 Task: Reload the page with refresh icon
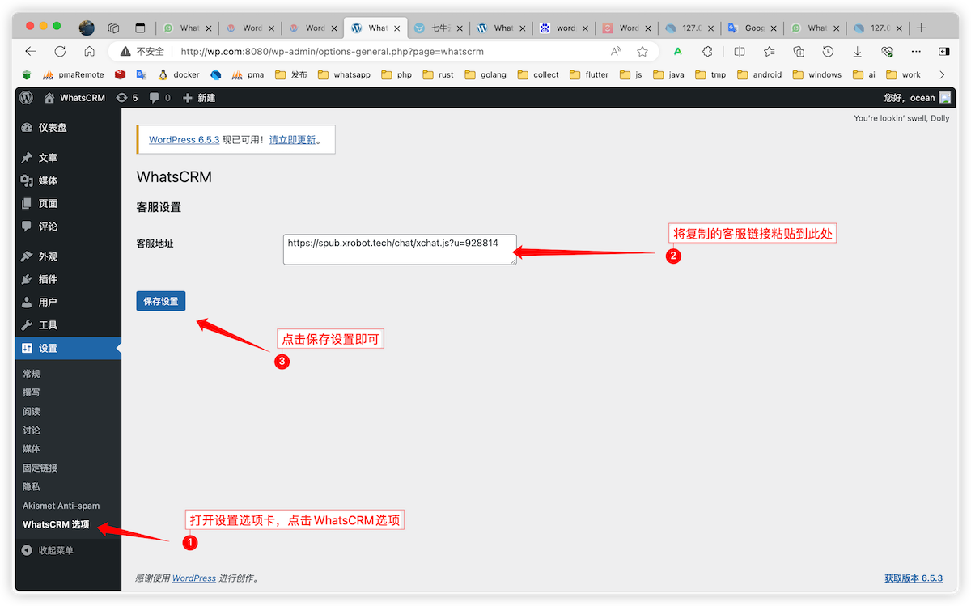[x=60, y=51]
